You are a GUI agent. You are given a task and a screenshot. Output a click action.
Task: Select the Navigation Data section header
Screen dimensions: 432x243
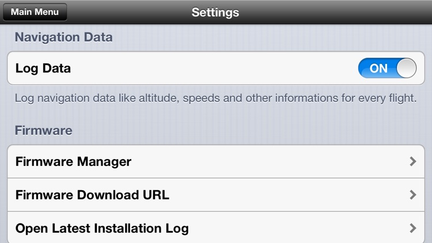[x=63, y=37]
